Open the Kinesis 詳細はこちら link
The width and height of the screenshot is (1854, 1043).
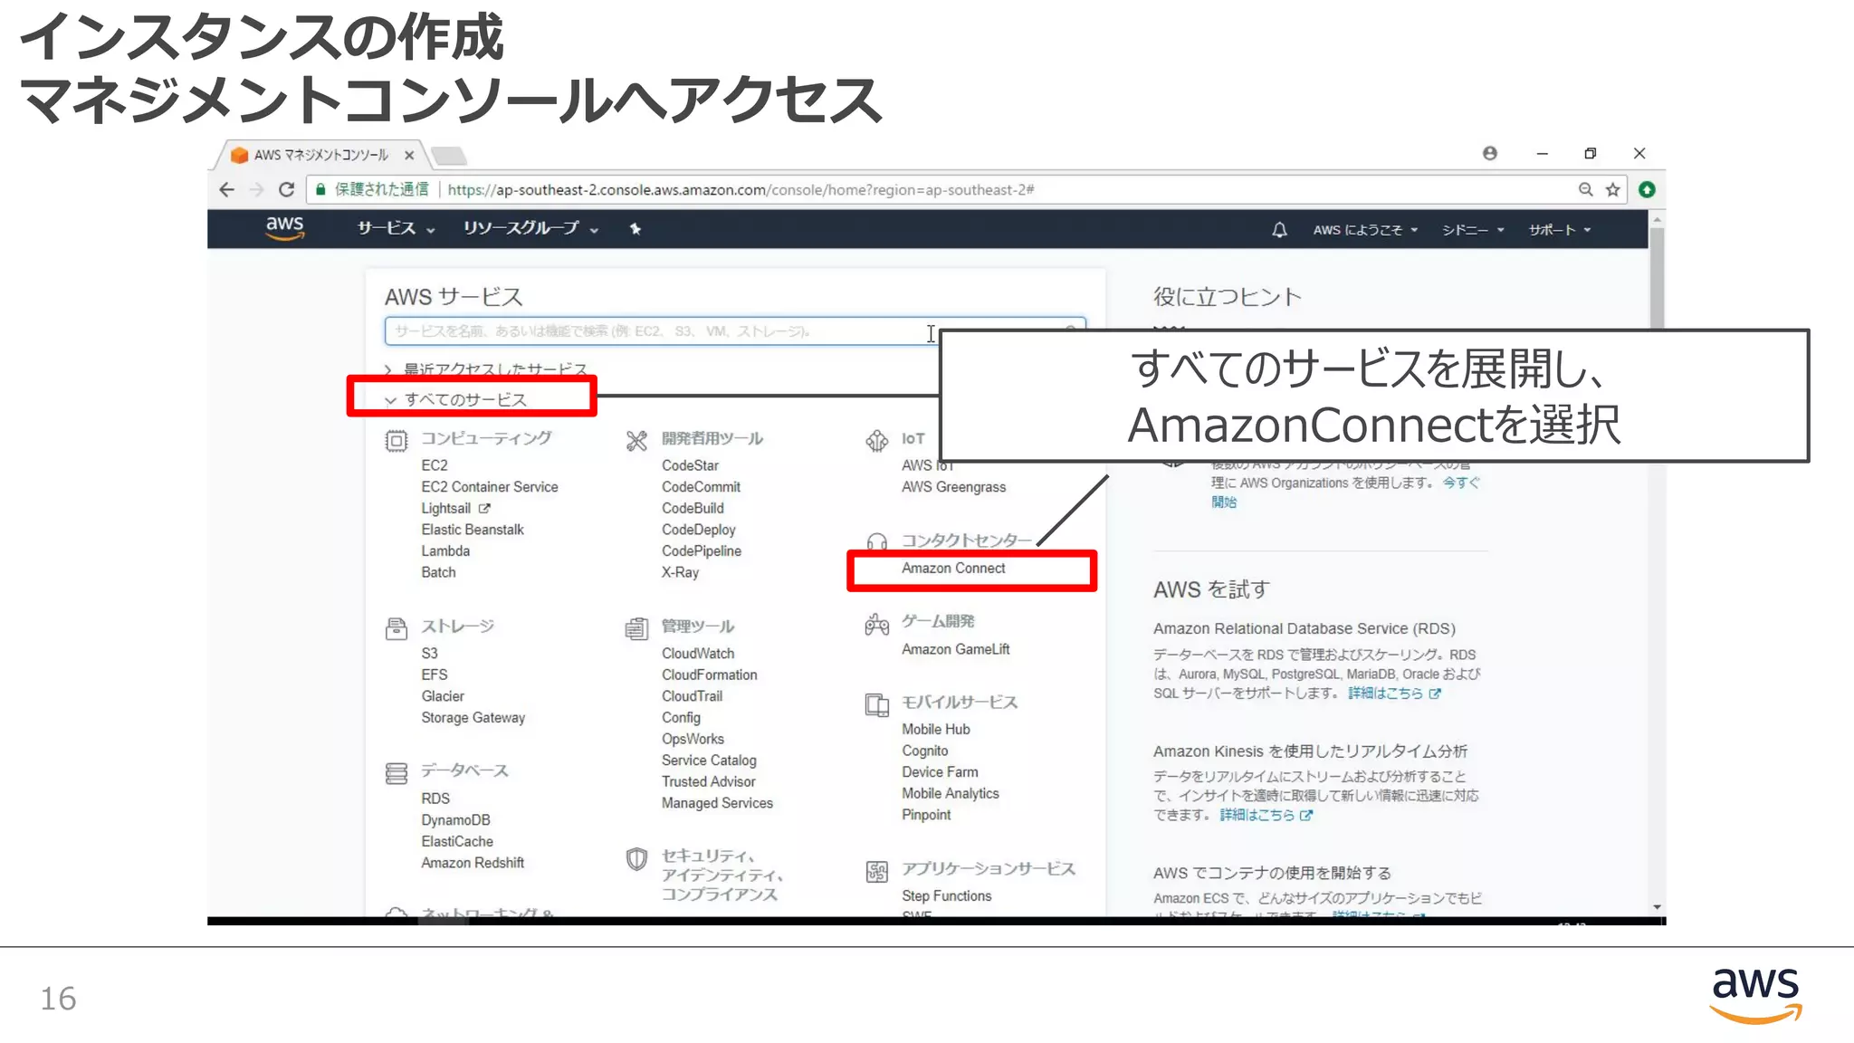(1266, 815)
